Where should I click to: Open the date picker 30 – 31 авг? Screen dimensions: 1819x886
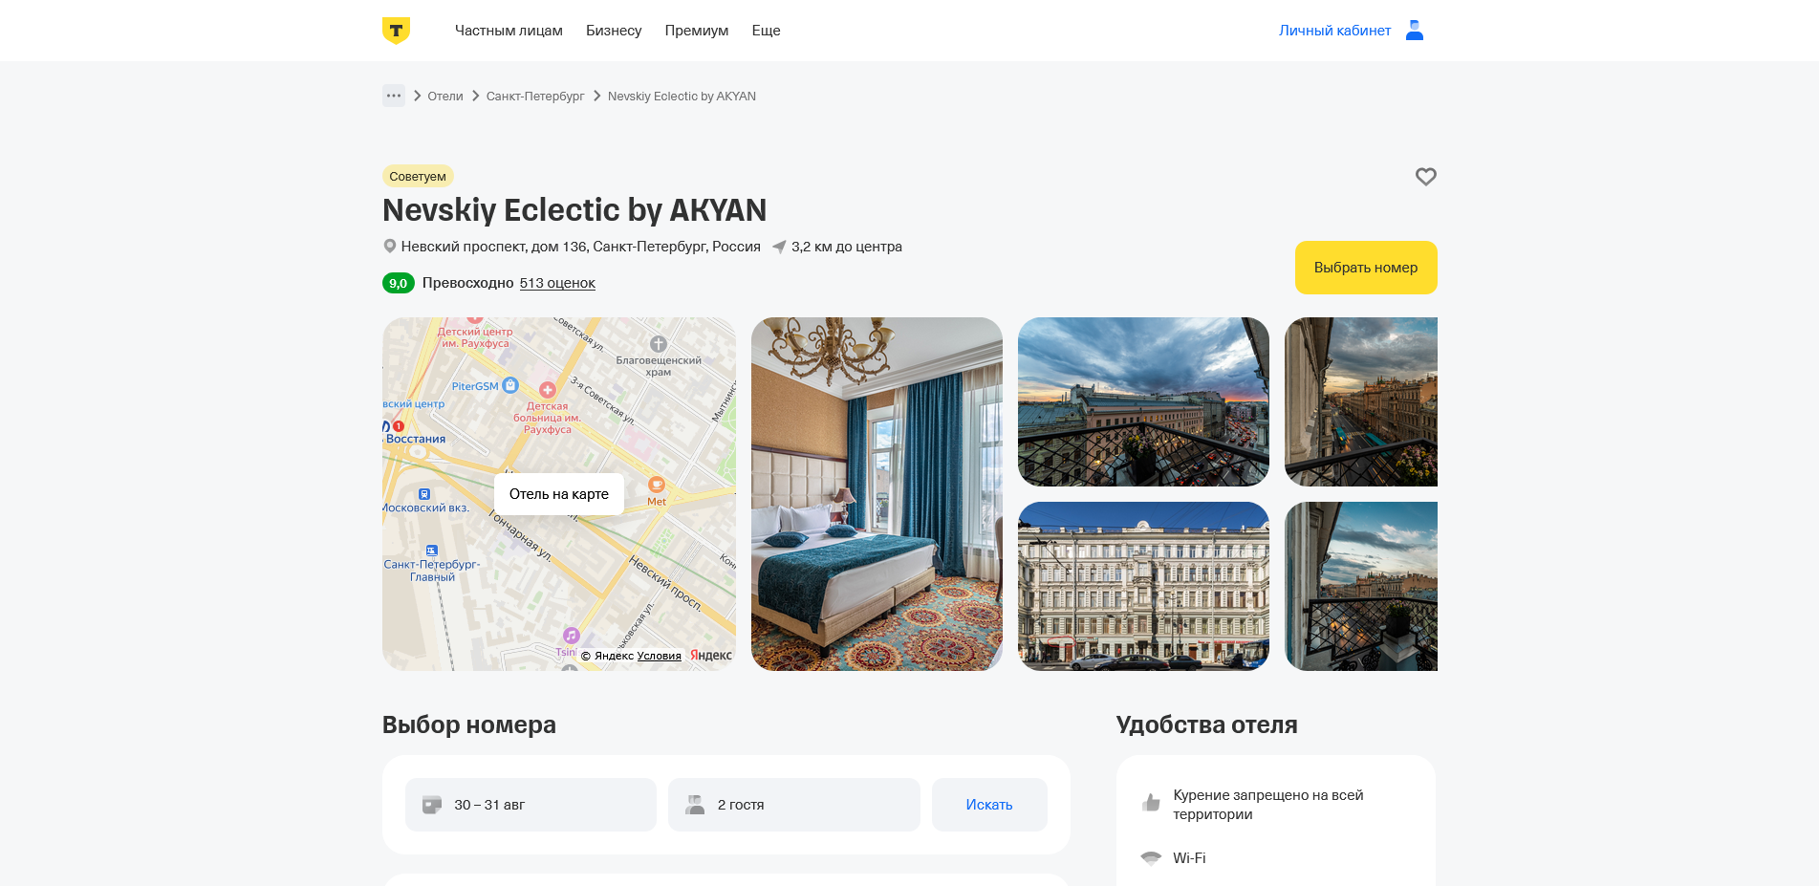[531, 805]
